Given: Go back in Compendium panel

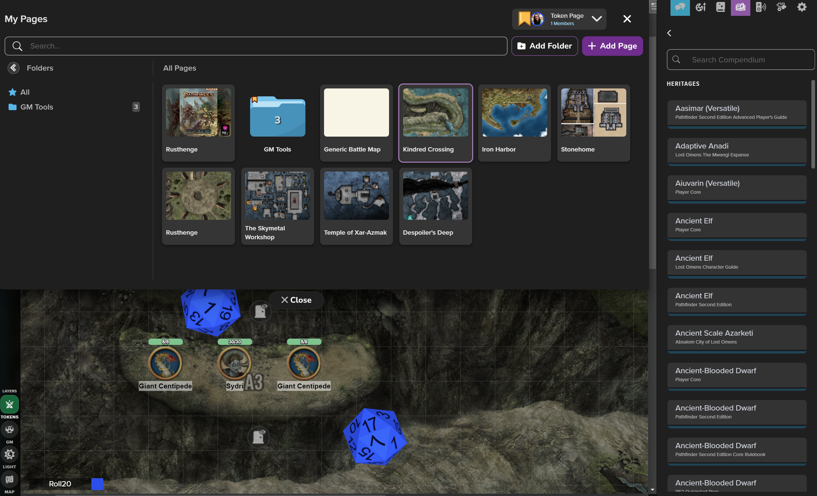Looking at the screenshot, I should point(669,33).
